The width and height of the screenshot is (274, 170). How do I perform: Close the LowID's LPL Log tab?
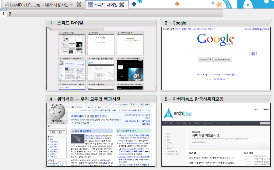79,5
